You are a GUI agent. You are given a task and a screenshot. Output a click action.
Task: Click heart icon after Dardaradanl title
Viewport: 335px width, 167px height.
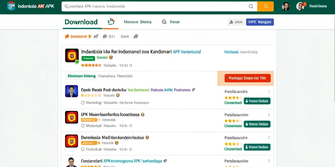point(165,161)
